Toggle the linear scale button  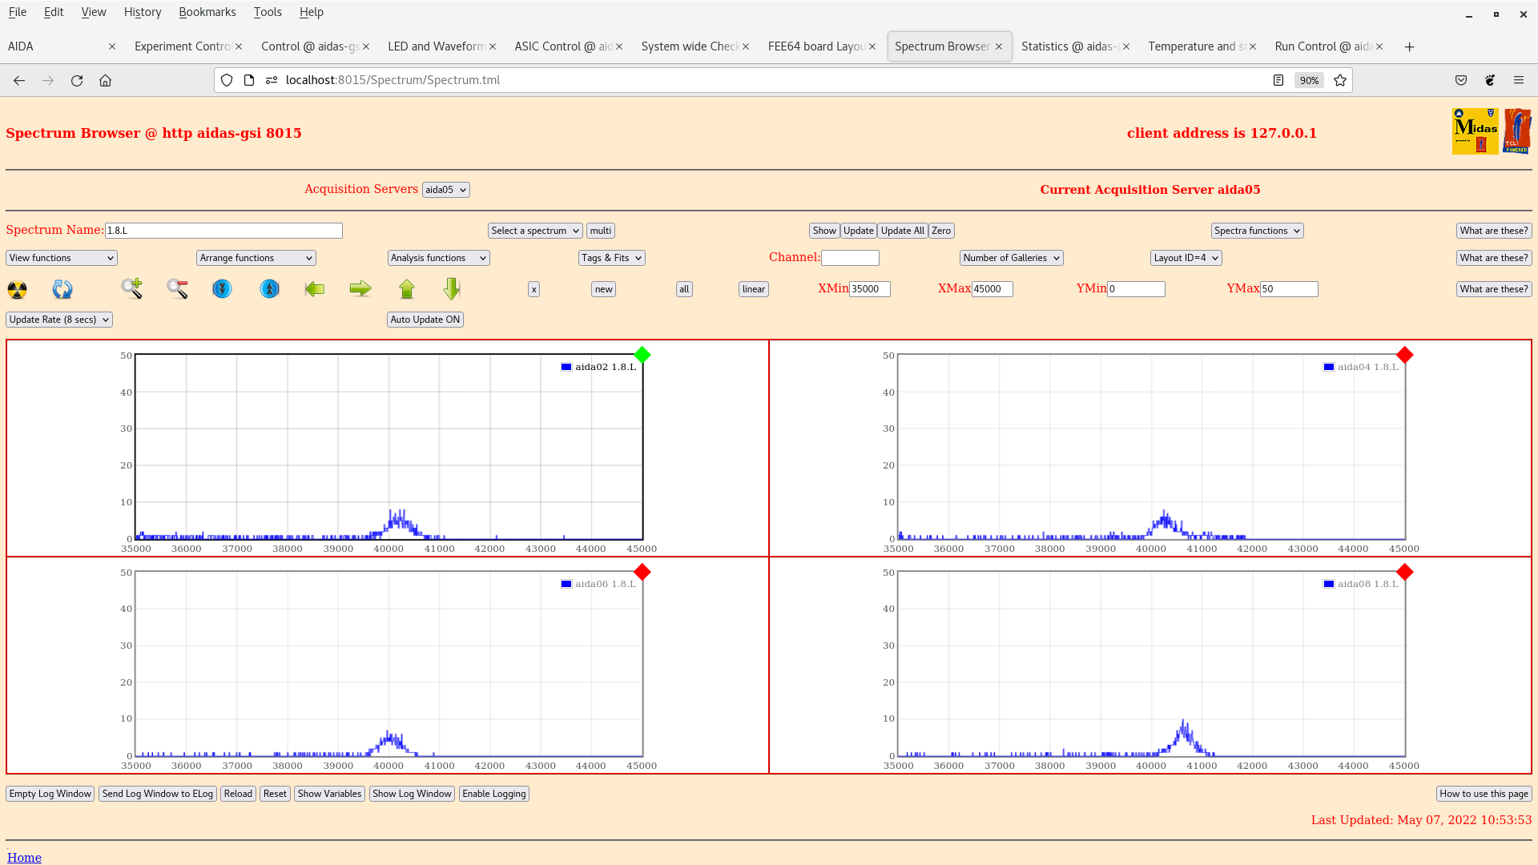point(753,289)
